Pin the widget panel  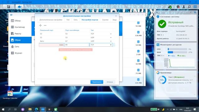191,12
